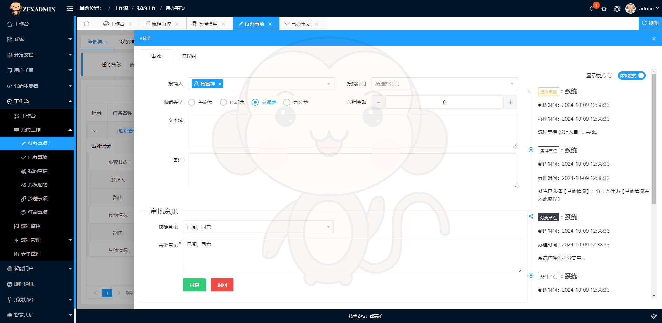Collapse the sidebar with the menu fold icon

tap(70, 9)
